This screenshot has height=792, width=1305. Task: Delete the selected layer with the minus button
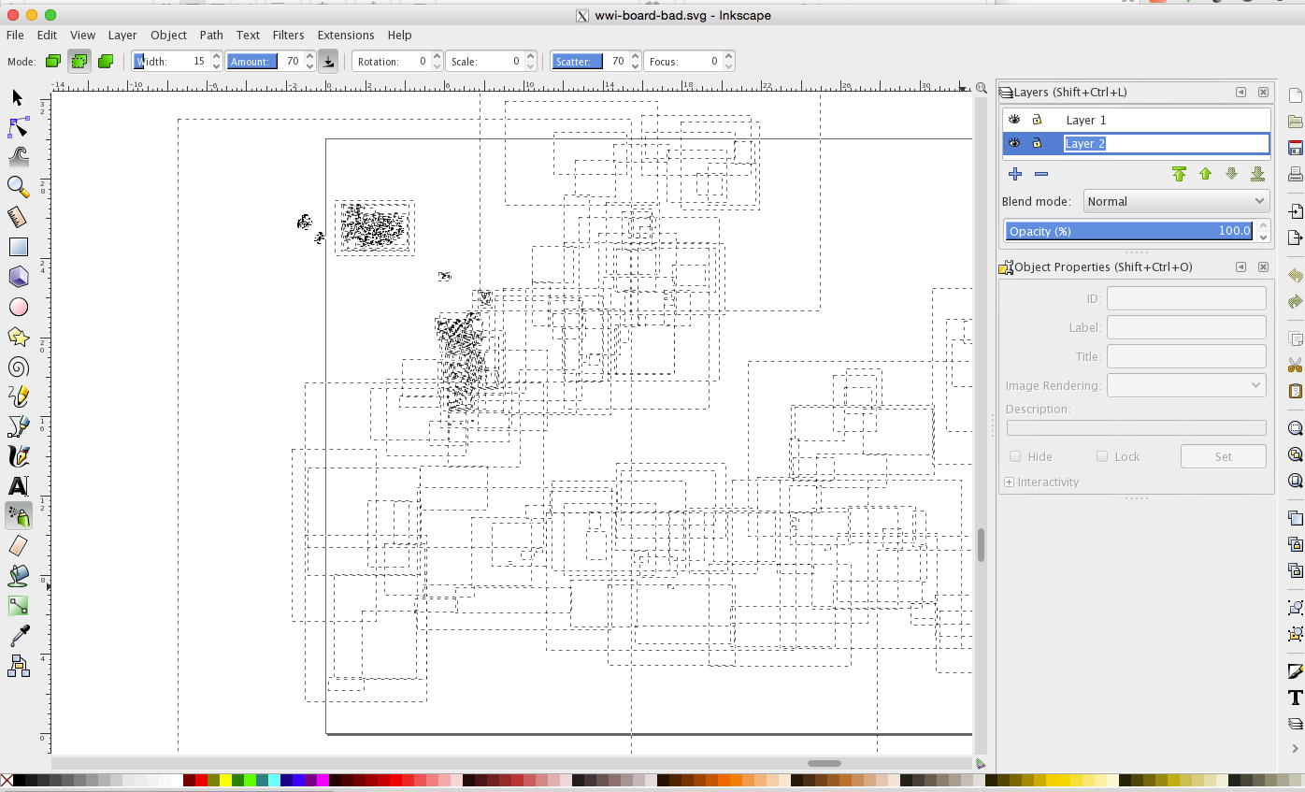click(x=1041, y=174)
